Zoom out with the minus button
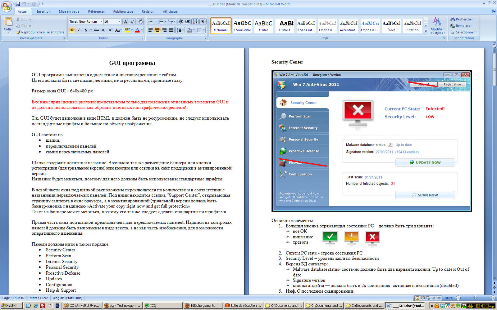 pos(458,298)
